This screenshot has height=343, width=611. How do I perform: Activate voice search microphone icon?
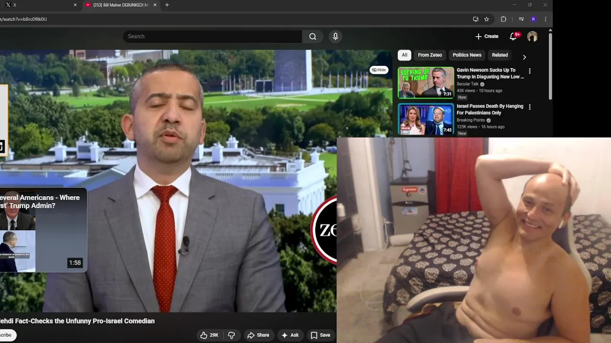tap(336, 37)
